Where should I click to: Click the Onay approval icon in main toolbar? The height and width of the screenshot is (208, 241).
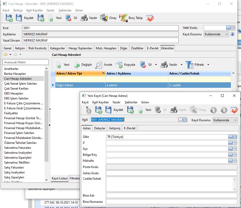click(x=104, y=18)
